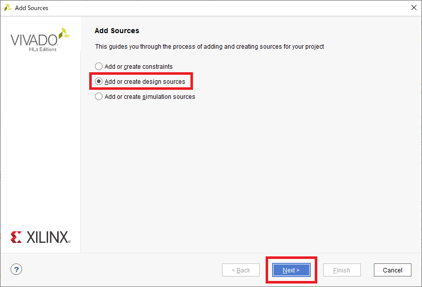Click the 'Add Sources' title bar text
Screen dimensions: 422x287
tap(32, 8)
